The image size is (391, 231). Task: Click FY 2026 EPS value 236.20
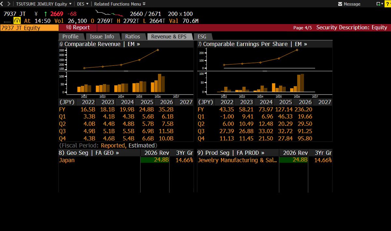coord(303,109)
